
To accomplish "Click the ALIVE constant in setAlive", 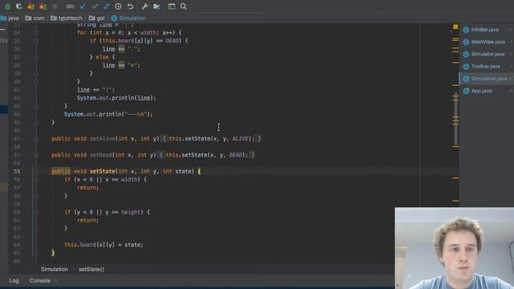I will point(240,139).
